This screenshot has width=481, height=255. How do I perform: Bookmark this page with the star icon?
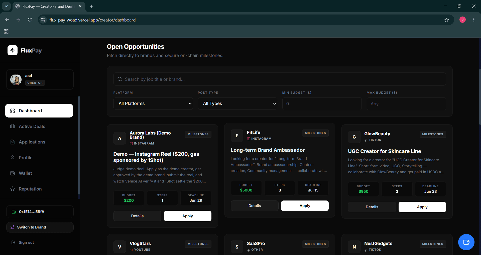pos(447,20)
